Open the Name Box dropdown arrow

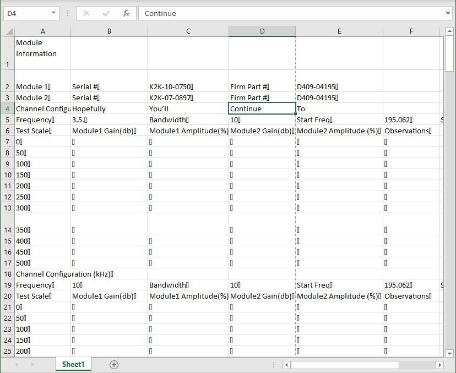[x=53, y=13]
